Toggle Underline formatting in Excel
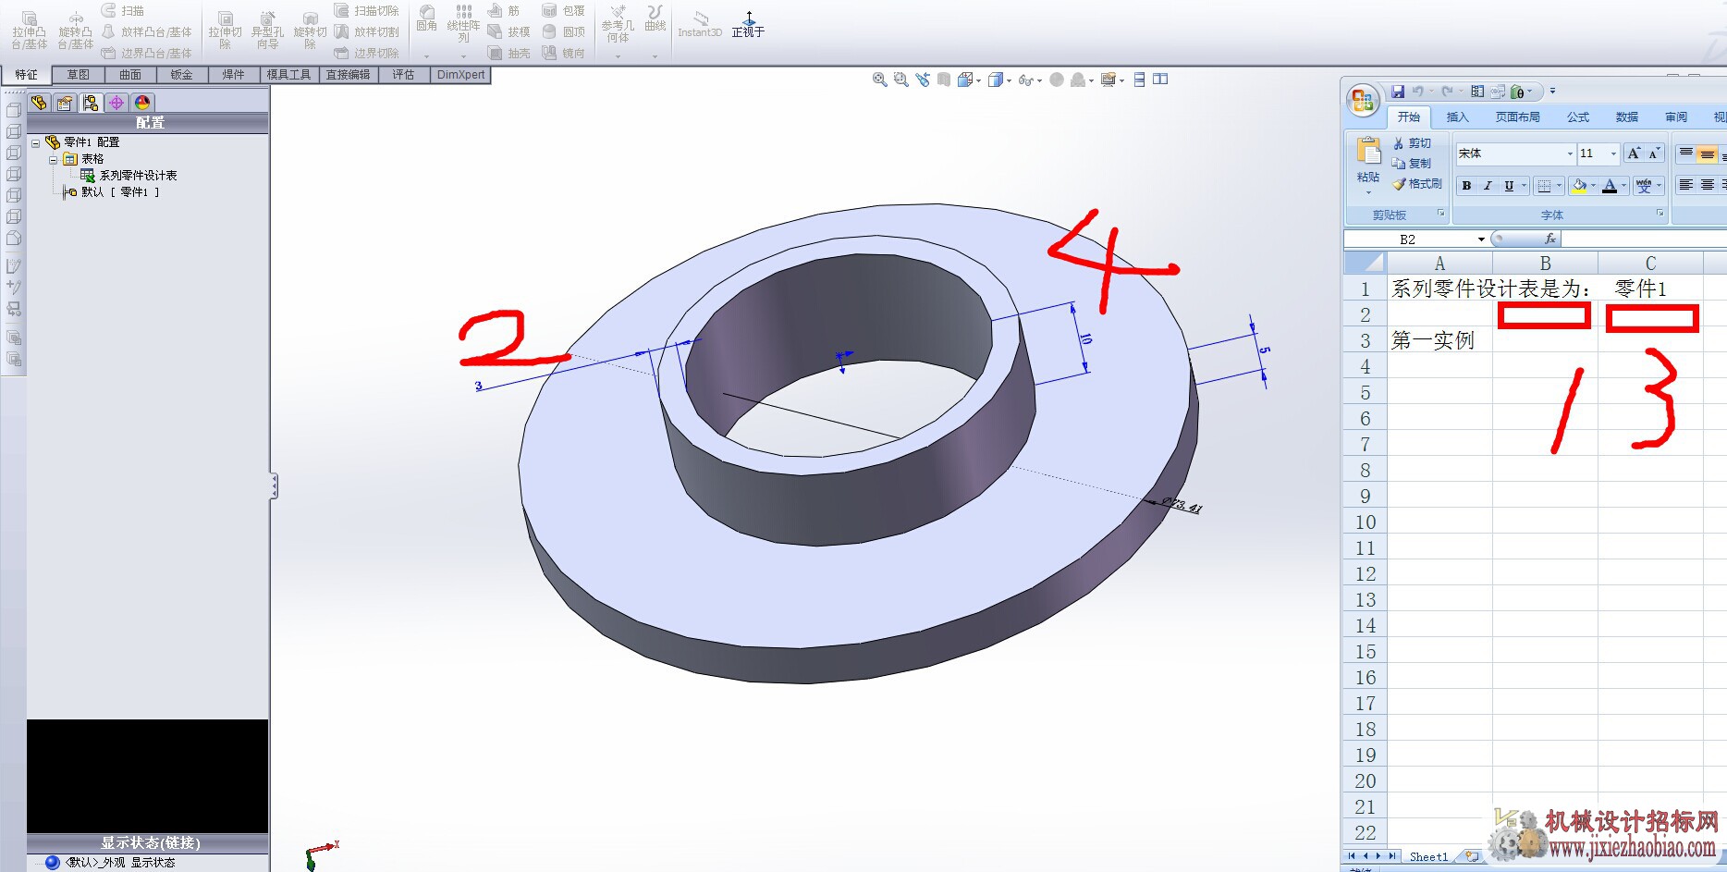The image size is (1727, 872). [1509, 186]
